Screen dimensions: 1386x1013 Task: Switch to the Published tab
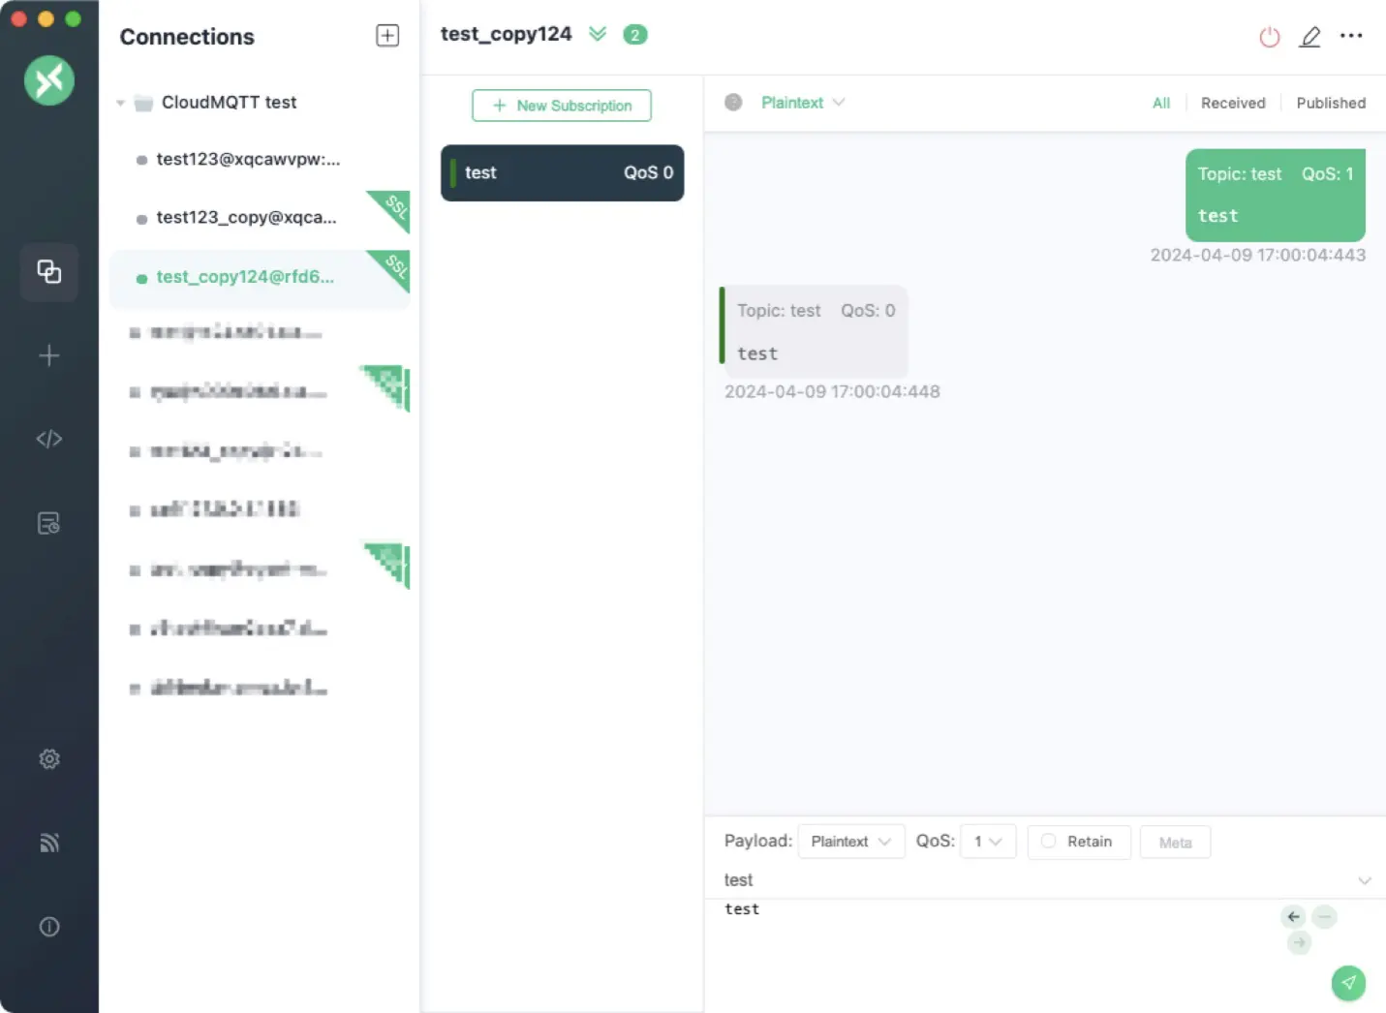1332,103
